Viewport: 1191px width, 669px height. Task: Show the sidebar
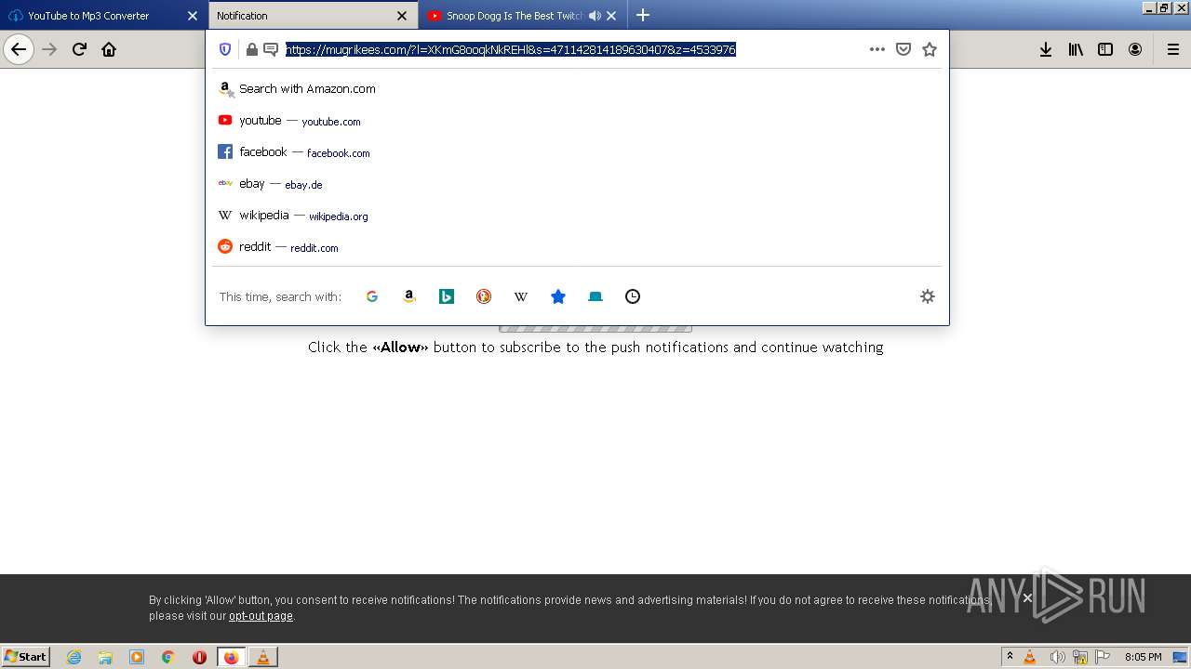pos(1105,49)
